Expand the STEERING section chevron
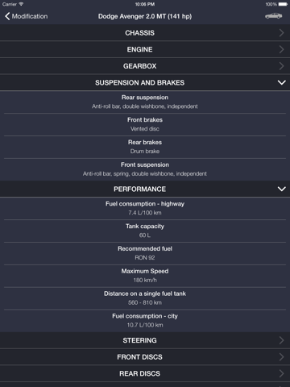 (x=281, y=340)
